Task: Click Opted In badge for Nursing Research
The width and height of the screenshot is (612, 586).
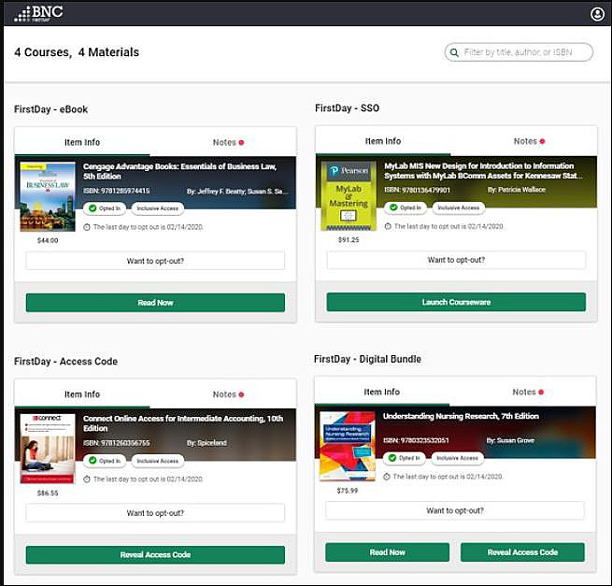Action: tap(405, 458)
